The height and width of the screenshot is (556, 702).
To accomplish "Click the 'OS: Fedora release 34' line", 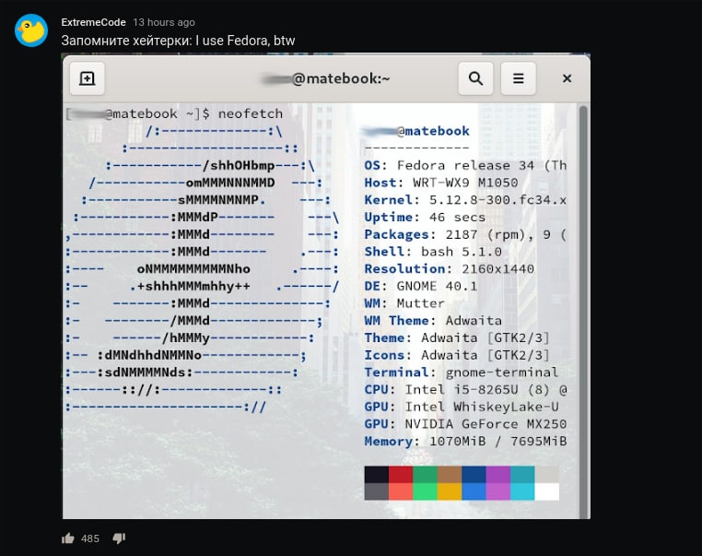I will (x=465, y=165).
